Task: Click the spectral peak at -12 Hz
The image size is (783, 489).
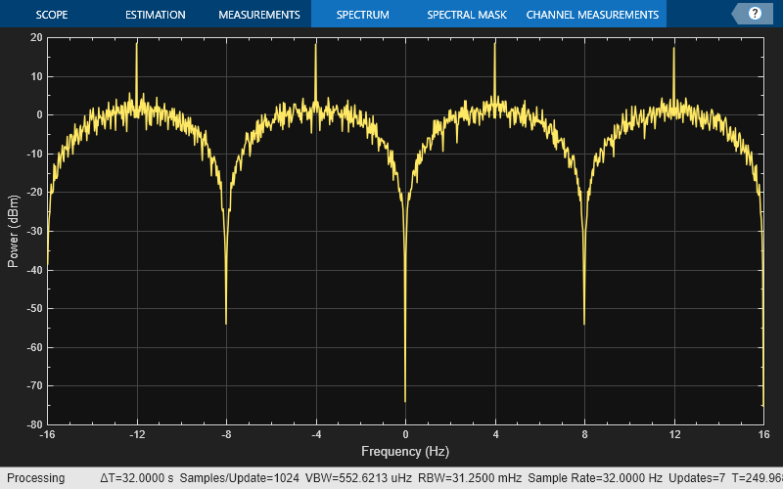Action: 137,49
